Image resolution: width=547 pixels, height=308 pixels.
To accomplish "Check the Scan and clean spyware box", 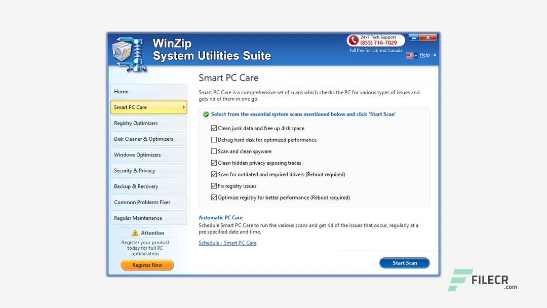I will (214, 151).
